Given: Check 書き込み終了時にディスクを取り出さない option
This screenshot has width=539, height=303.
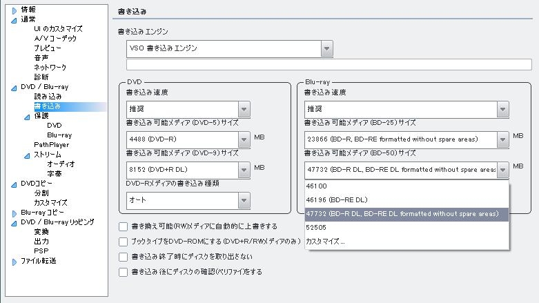Looking at the screenshot, I should [x=123, y=257].
